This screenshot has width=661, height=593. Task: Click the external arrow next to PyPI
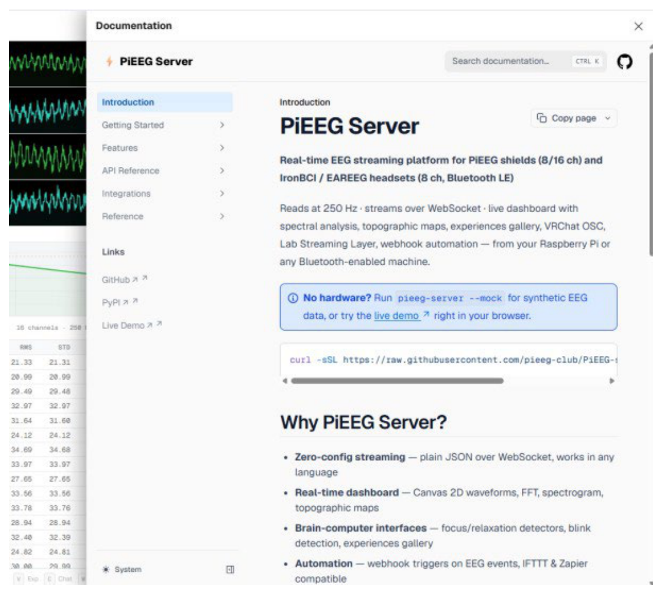135,301
